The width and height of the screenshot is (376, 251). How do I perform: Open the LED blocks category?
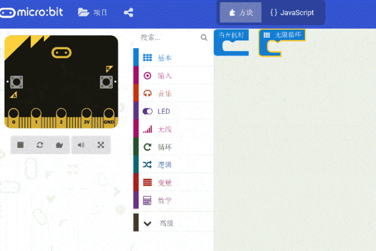(163, 111)
